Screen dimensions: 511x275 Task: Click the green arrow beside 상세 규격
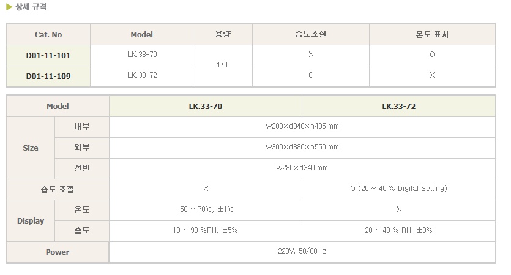coord(9,7)
